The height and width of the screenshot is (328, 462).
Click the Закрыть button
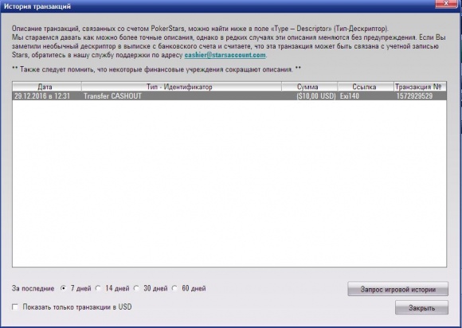[421, 307]
